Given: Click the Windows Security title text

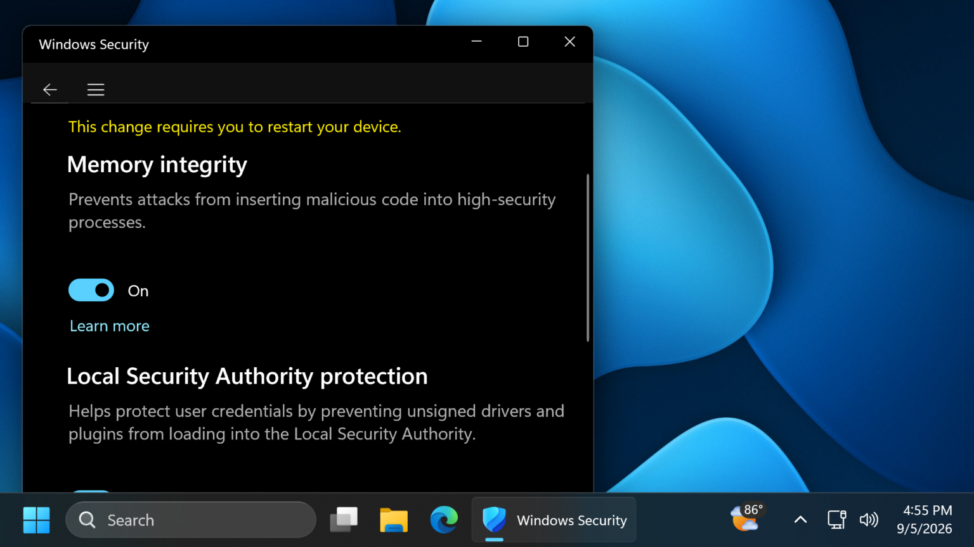Looking at the screenshot, I should (x=94, y=44).
